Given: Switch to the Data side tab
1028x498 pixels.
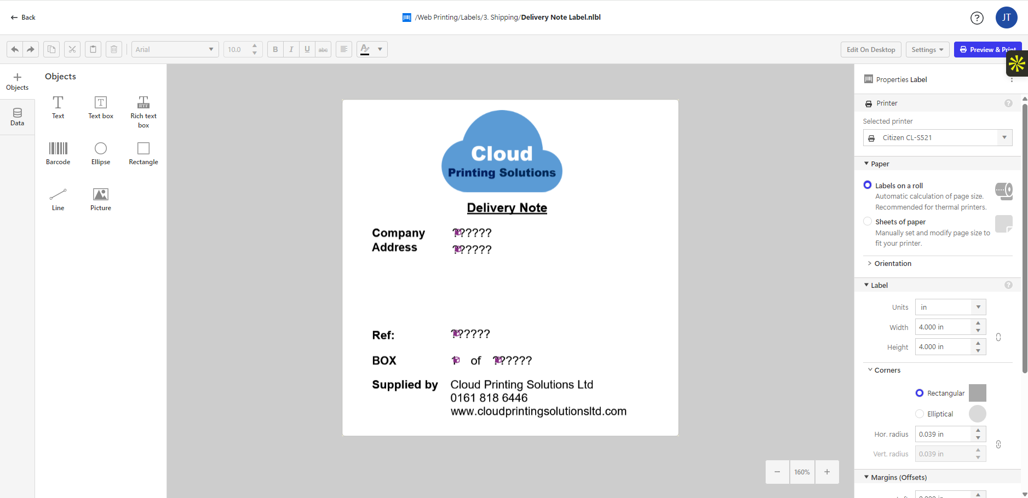Looking at the screenshot, I should [18, 117].
